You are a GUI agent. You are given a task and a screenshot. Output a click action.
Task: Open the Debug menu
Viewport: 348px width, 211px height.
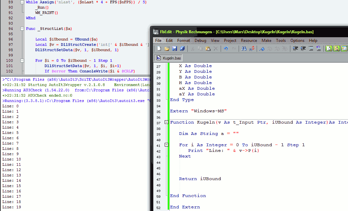[x=200, y=41]
